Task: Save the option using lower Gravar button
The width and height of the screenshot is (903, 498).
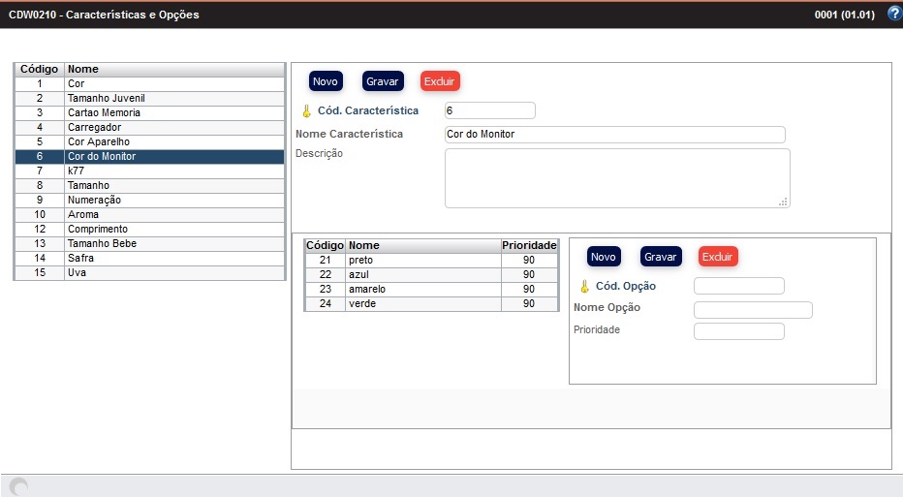Action: click(660, 257)
